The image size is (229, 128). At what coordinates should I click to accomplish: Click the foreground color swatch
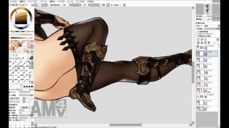[x=29, y=56]
